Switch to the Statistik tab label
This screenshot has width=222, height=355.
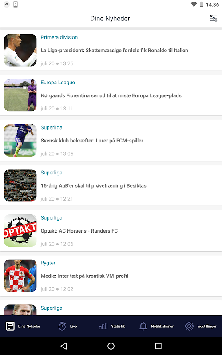point(118,327)
